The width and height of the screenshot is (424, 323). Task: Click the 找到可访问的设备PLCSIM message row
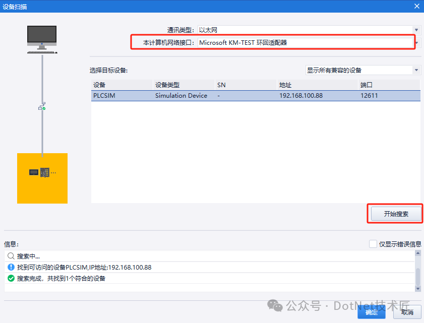pos(210,267)
